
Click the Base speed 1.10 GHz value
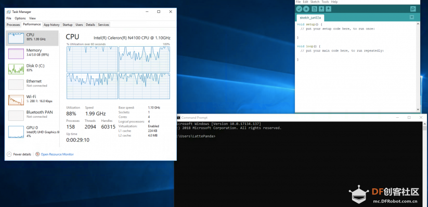154,107
